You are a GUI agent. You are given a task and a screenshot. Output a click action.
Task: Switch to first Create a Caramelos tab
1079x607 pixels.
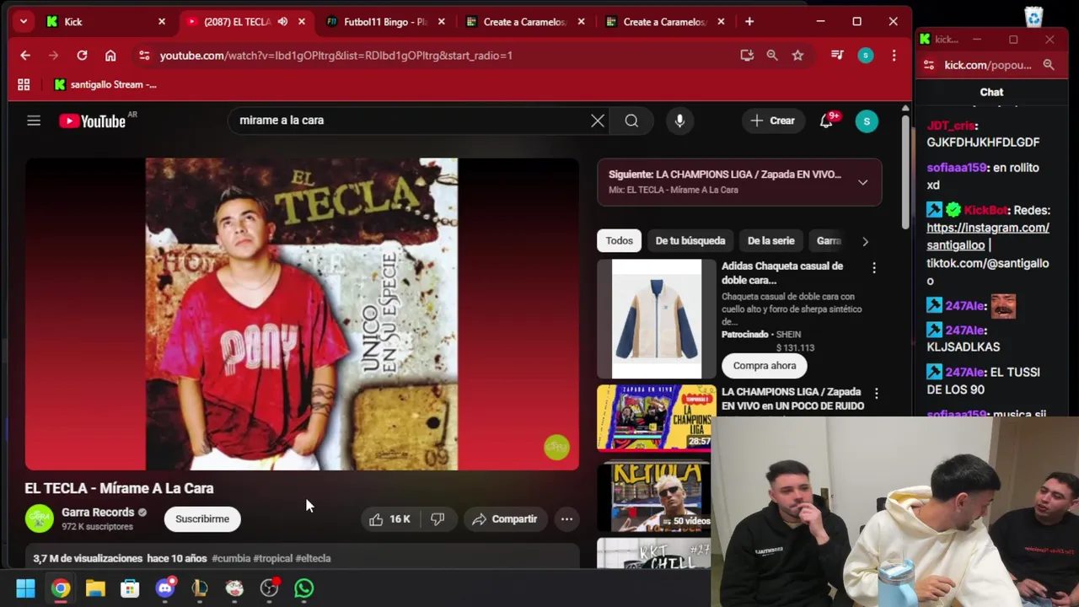pyautogui.click(x=524, y=22)
